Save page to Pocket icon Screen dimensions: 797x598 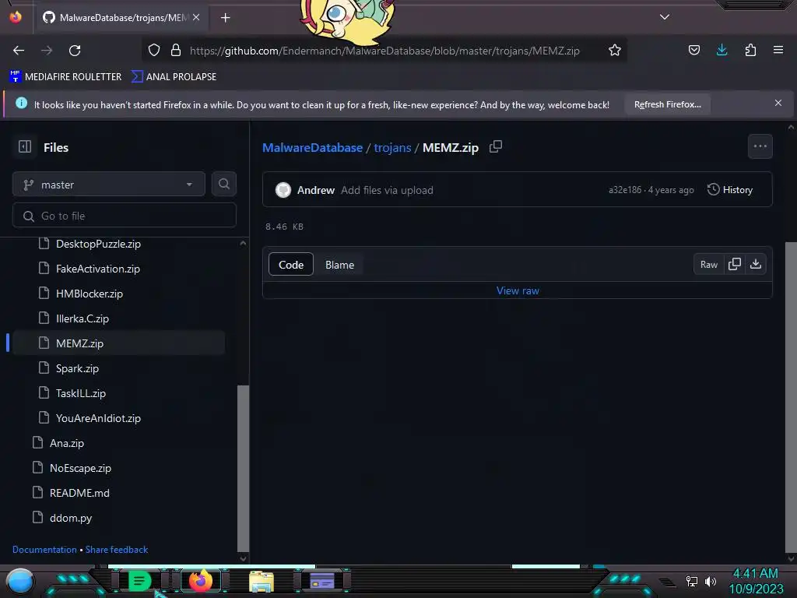pyautogui.click(x=694, y=50)
